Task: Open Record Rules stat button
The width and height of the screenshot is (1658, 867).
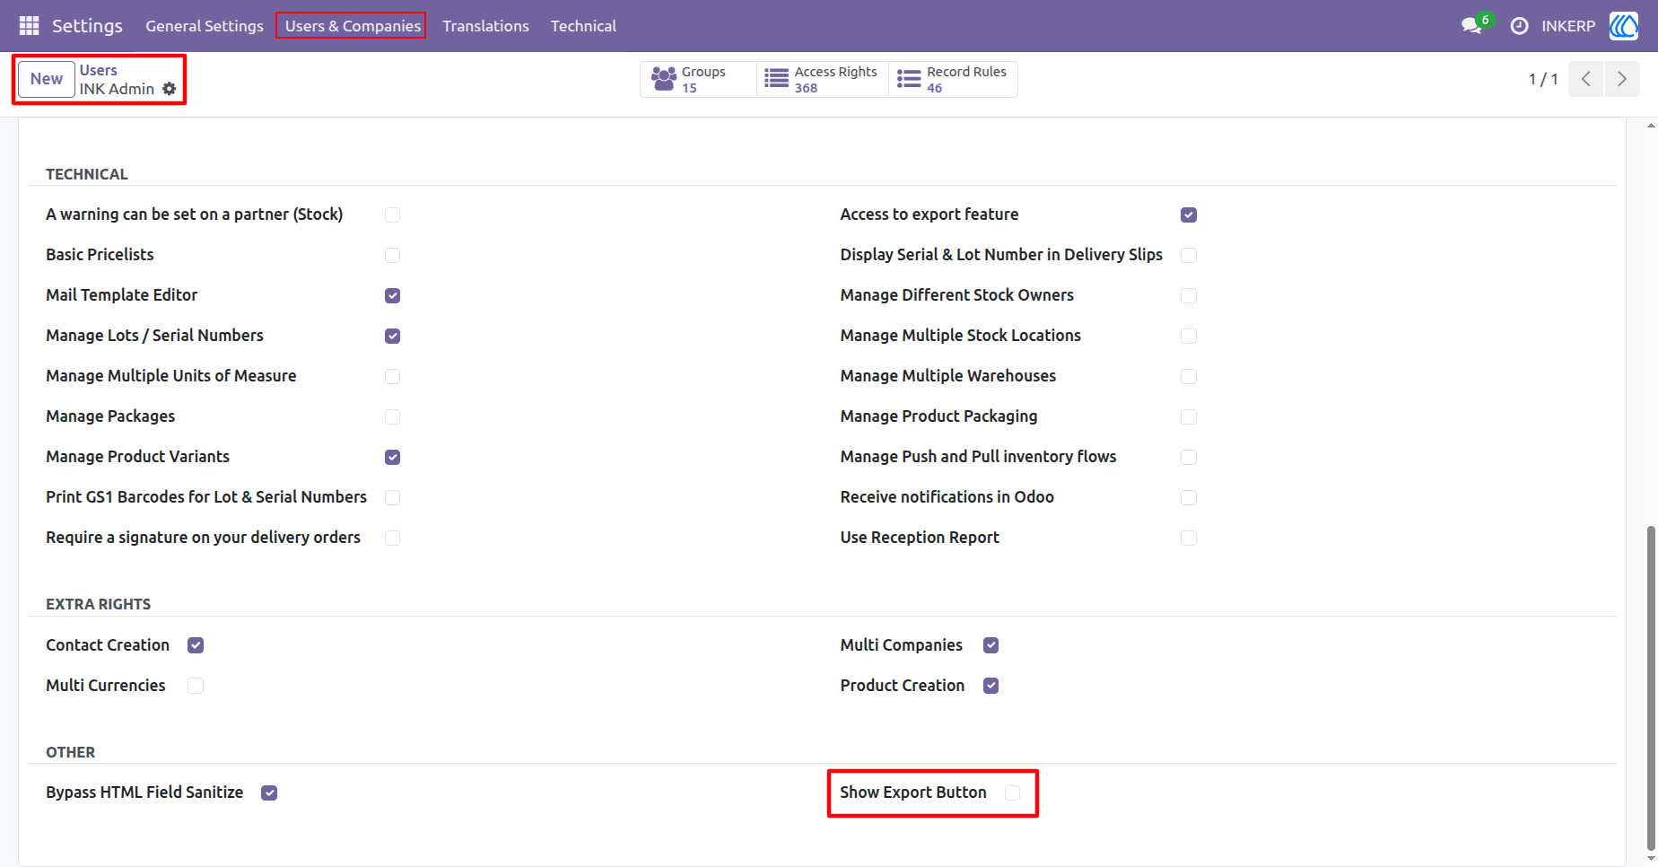Action: tap(953, 79)
